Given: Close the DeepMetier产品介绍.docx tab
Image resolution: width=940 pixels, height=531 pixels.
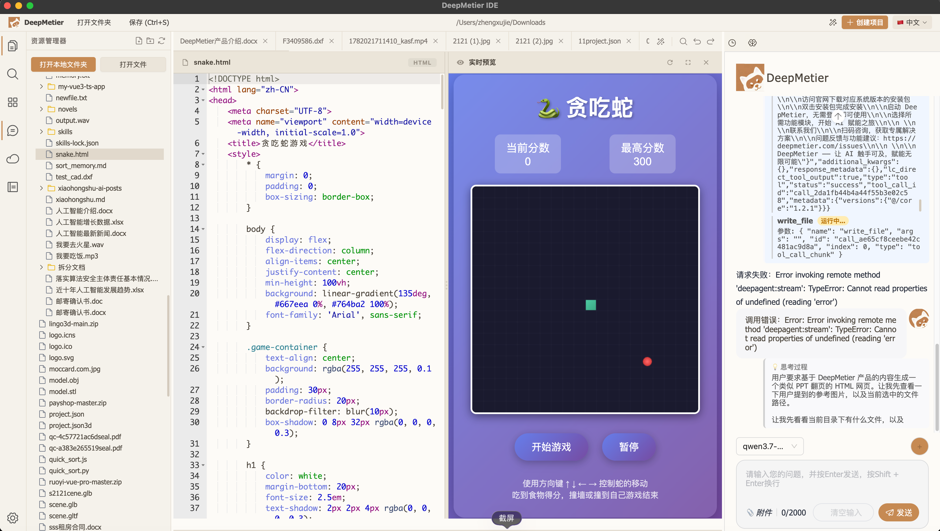Looking at the screenshot, I should [x=265, y=41].
